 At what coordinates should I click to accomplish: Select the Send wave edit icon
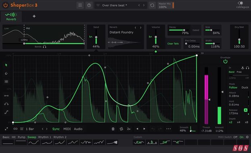tap(91, 37)
